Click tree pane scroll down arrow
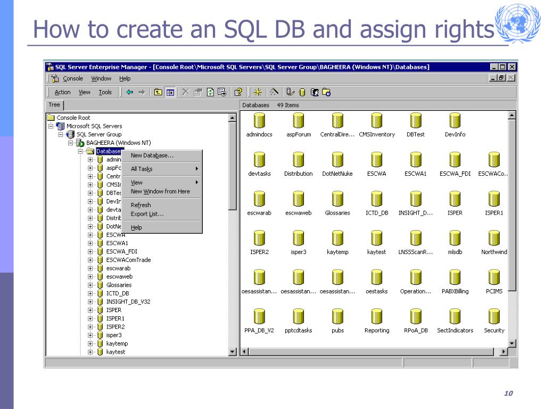This screenshot has width=545, height=409. pyautogui.click(x=233, y=352)
